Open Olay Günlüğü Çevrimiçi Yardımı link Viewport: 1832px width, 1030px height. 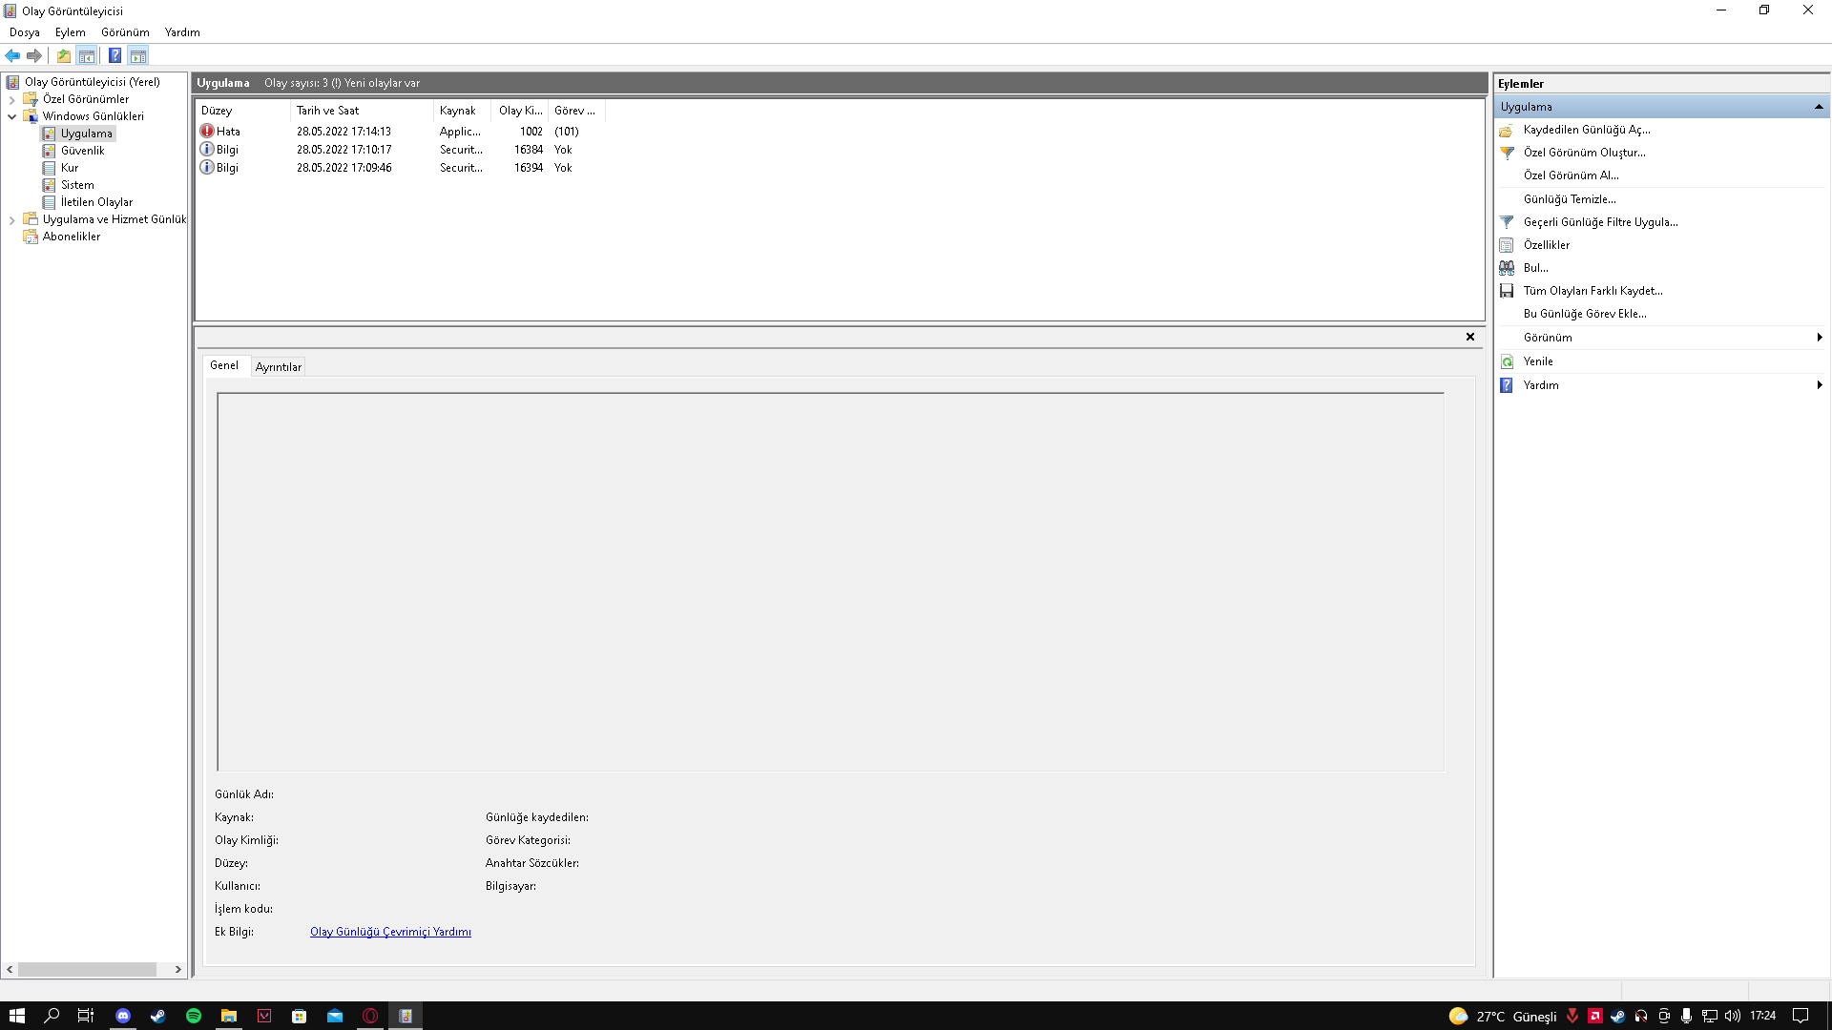(390, 932)
